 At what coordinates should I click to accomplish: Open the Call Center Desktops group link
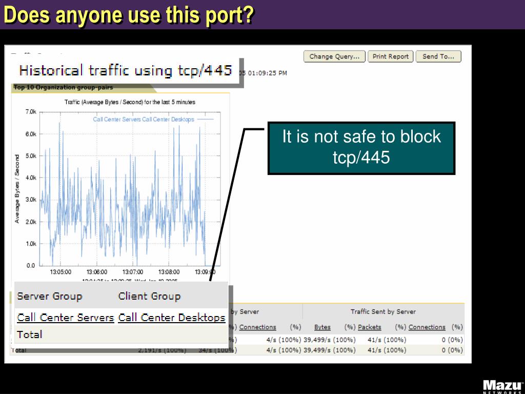coord(171,318)
